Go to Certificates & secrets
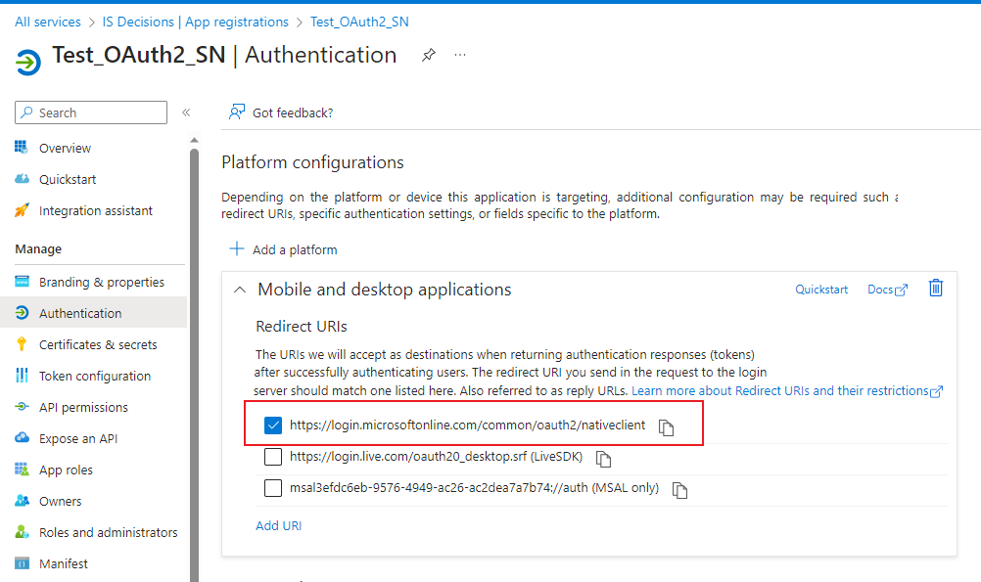 (98, 344)
